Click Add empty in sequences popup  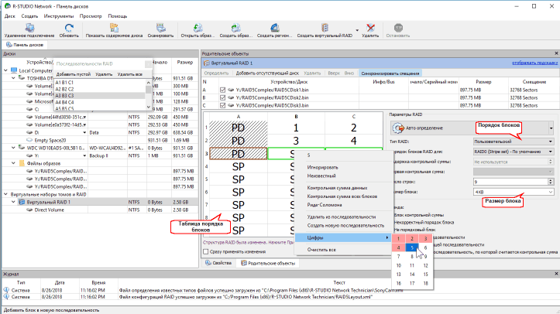click(74, 74)
